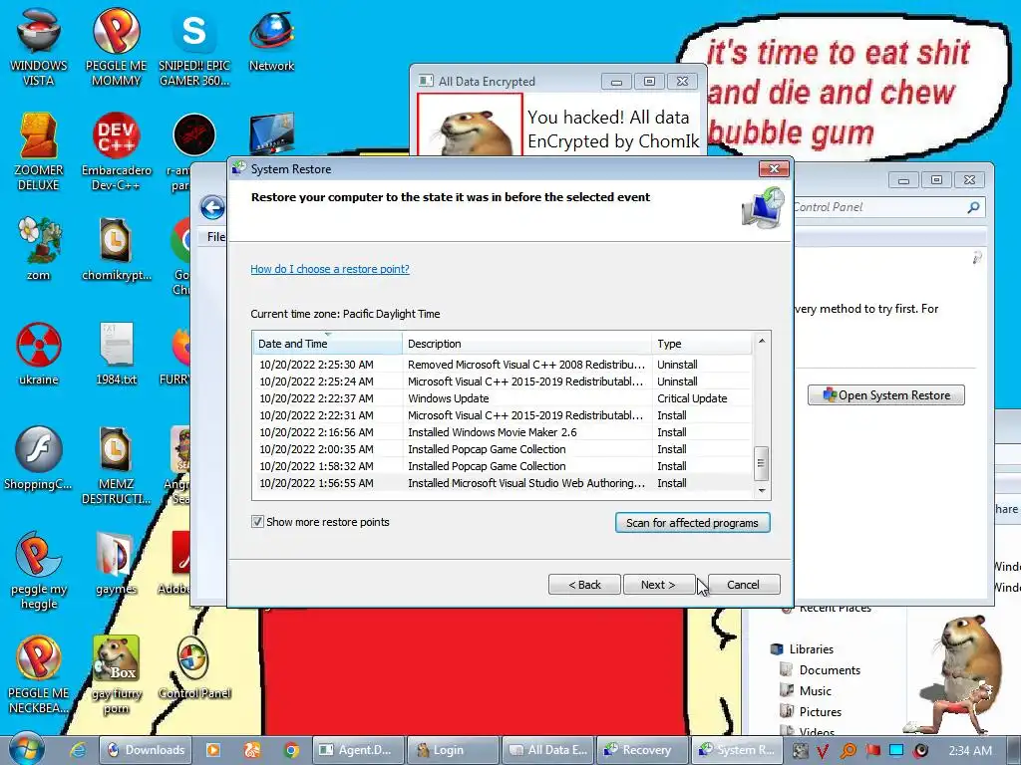1021x765 pixels.
Task: Open the PEGGLE ME MOMMY desktop icon
Action: (116, 46)
